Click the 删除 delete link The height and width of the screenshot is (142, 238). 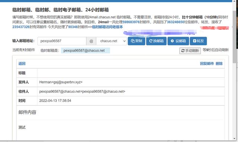(x=219, y=63)
